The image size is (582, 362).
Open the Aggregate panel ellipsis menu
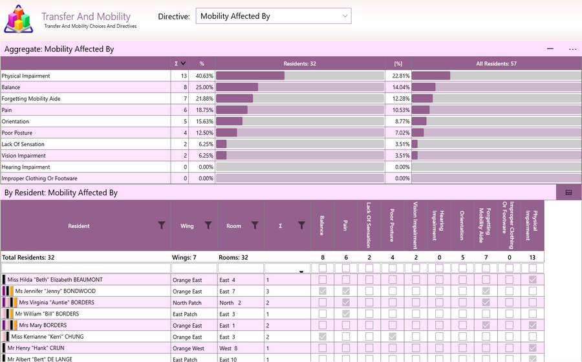pos(572,49)
